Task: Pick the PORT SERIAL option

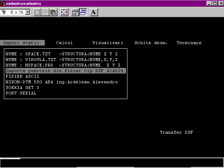Action: coord(21,93)
